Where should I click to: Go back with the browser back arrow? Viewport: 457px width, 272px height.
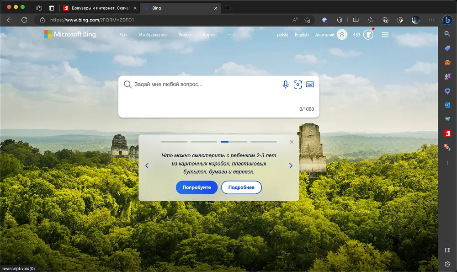click(9, 20)
